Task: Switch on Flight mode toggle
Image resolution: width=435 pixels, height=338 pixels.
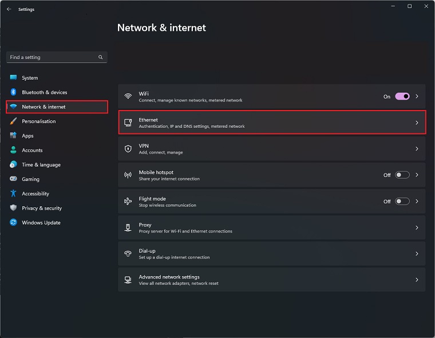Action: (x=402, y=202)
